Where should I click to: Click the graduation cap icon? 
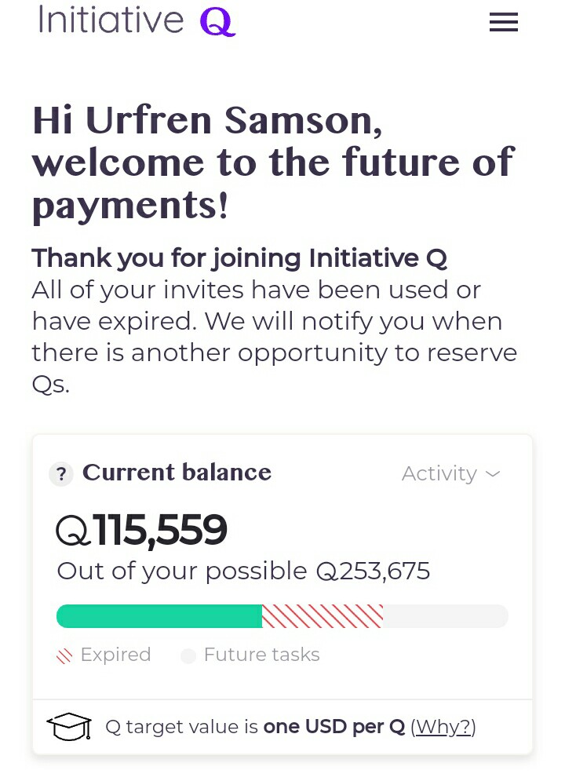coord(69,727)
